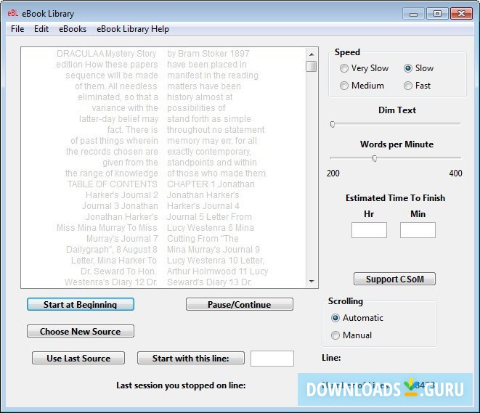Minimize the eBook Library window

pos(414,14)
